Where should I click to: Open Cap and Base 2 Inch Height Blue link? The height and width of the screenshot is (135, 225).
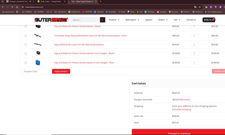[84, 62]
